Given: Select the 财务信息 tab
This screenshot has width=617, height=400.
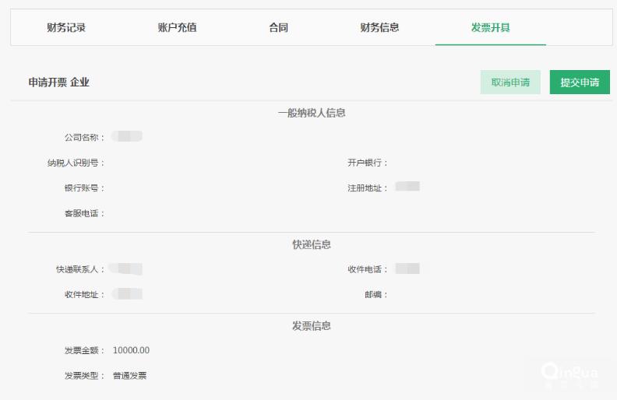Looking at the screenshot, I should click(x=379, y=28).
